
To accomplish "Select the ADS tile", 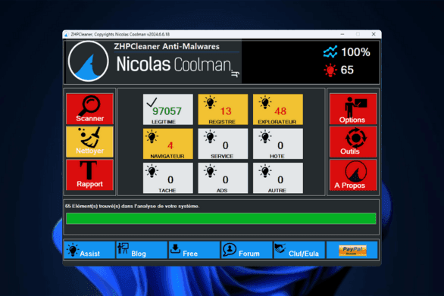I will tap(223, 178).
